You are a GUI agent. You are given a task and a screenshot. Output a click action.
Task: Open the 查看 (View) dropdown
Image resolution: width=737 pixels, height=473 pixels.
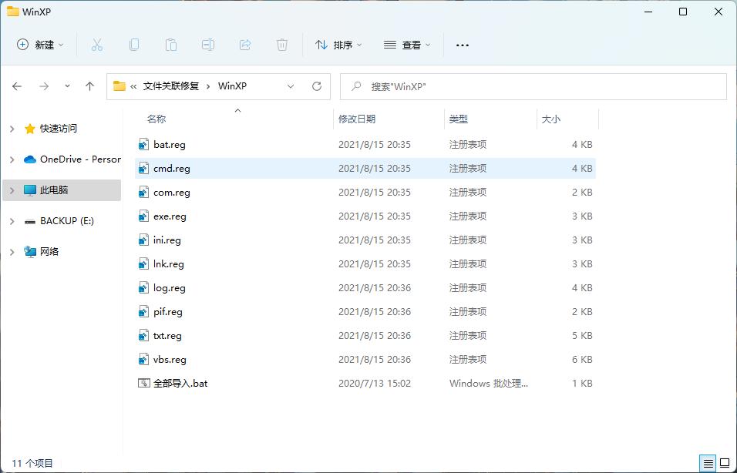tap(408, 45)
